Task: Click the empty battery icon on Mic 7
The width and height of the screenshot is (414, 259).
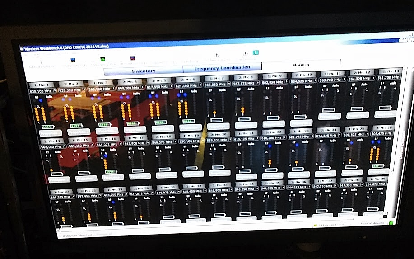Action: [x=217, y=120]
